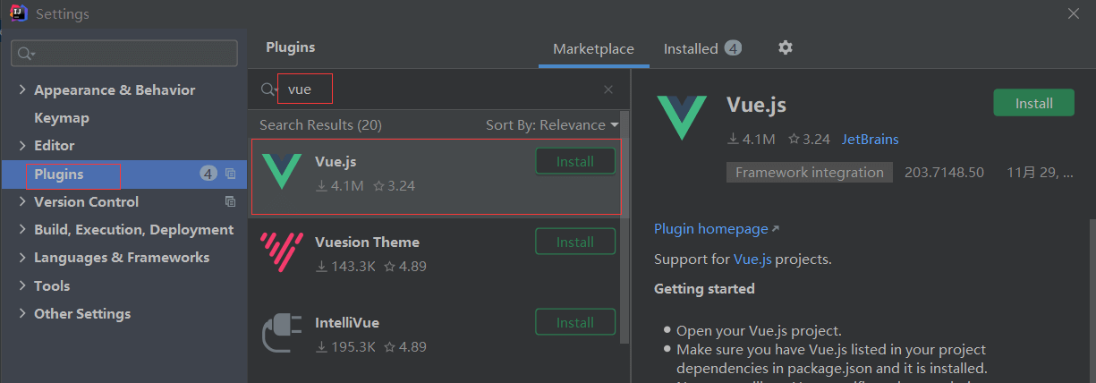Select the IntelliVue result row title
The height and width of the screenshot is (383, 1096).
(346, 322)
